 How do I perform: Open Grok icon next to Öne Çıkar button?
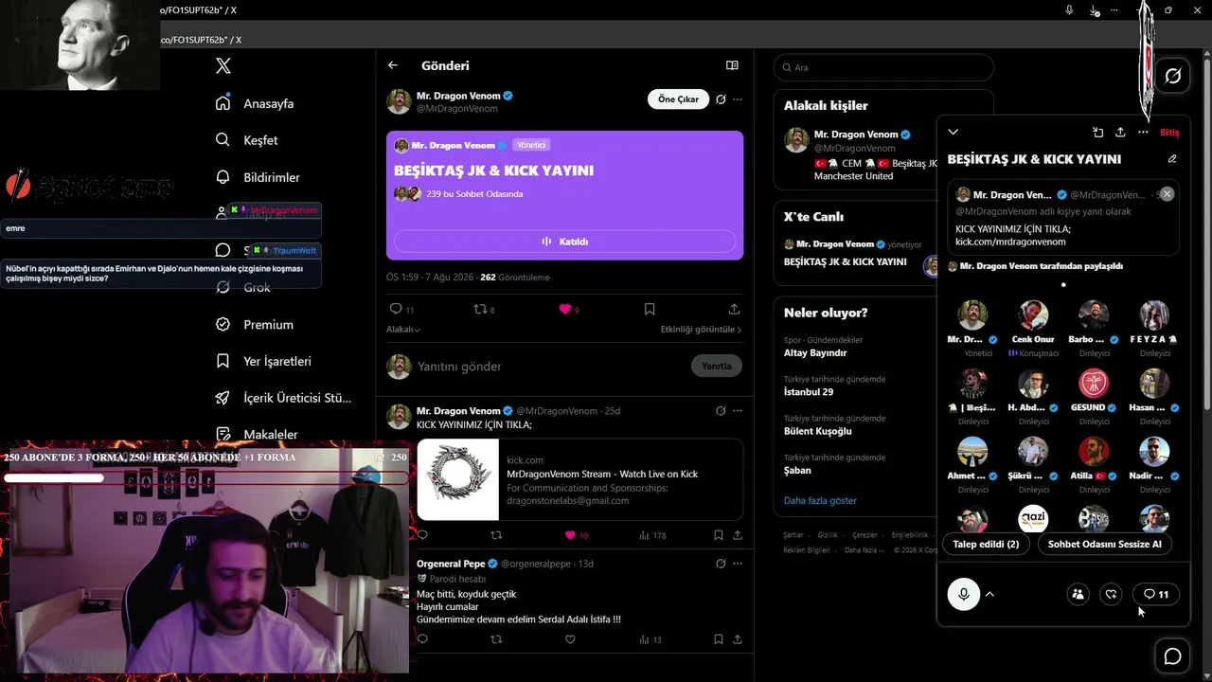point(721,99)
